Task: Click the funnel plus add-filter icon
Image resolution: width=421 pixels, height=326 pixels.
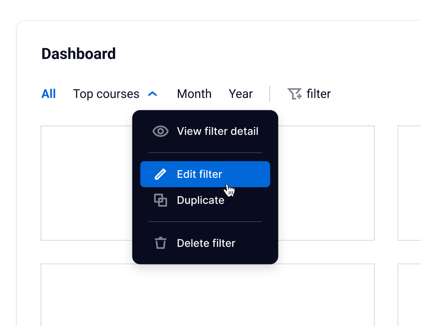Action: point(294,94)
